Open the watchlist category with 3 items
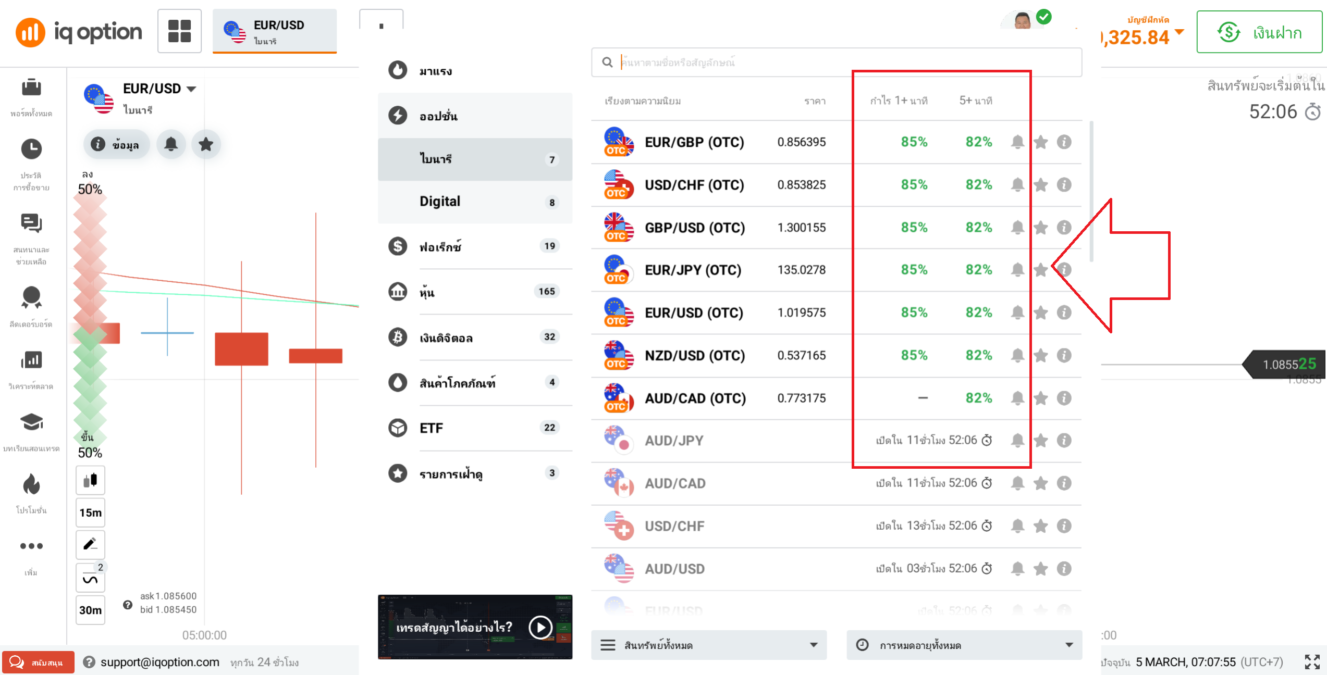1327x675 pixels. click(475, 473)
